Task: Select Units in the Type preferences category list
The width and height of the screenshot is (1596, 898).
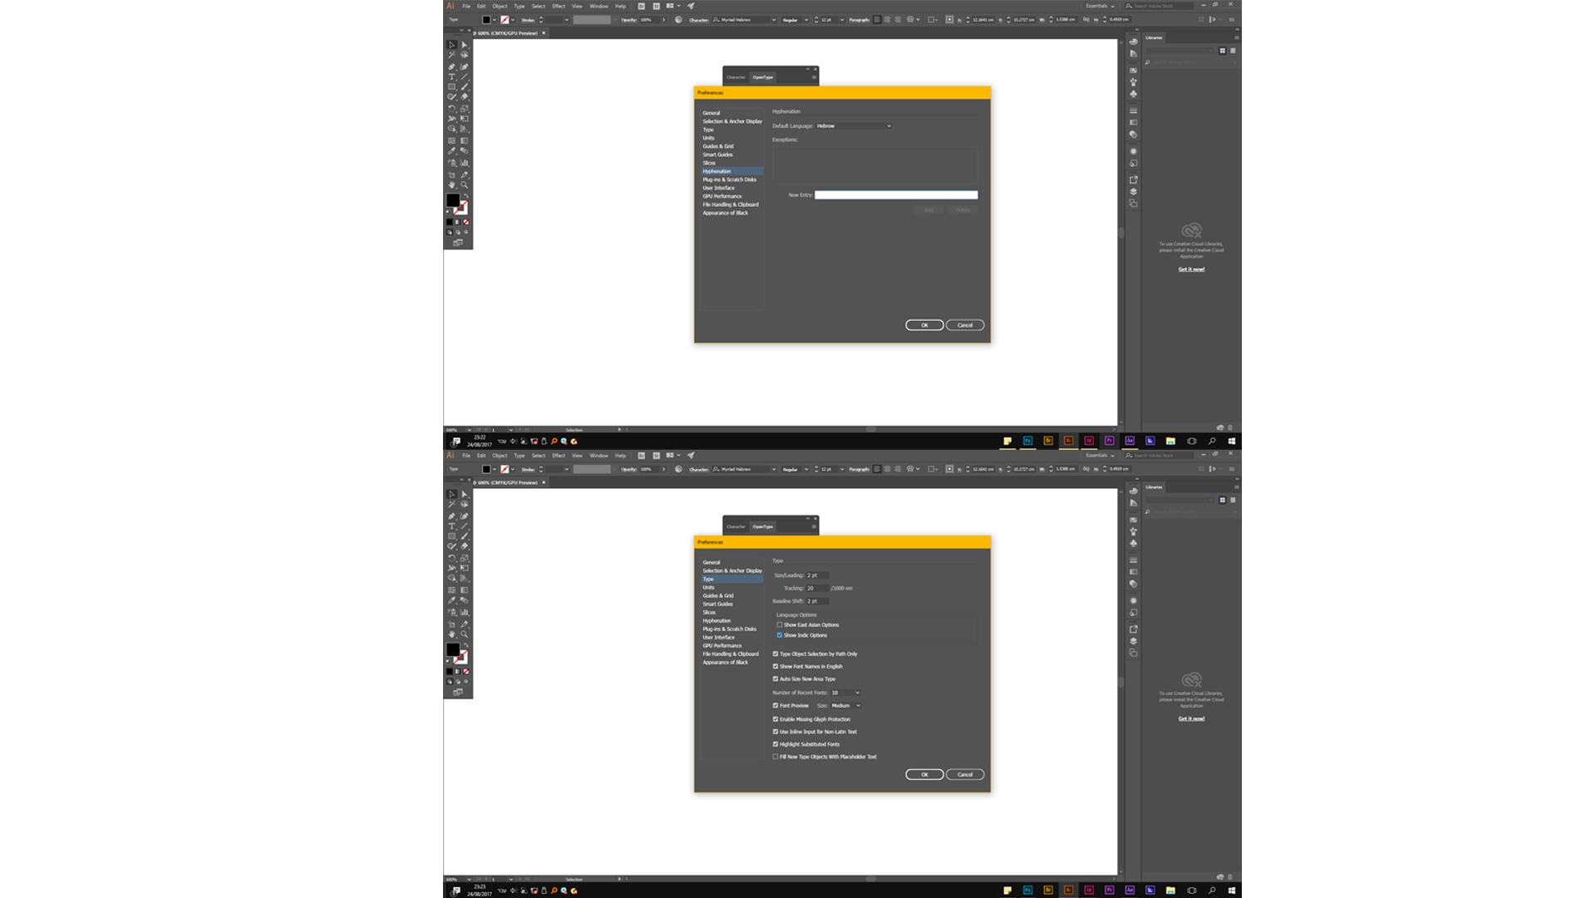Action: coord(708,588)
